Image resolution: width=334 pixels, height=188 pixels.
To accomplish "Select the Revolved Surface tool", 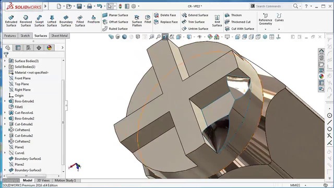I will (x=26, y=21).
